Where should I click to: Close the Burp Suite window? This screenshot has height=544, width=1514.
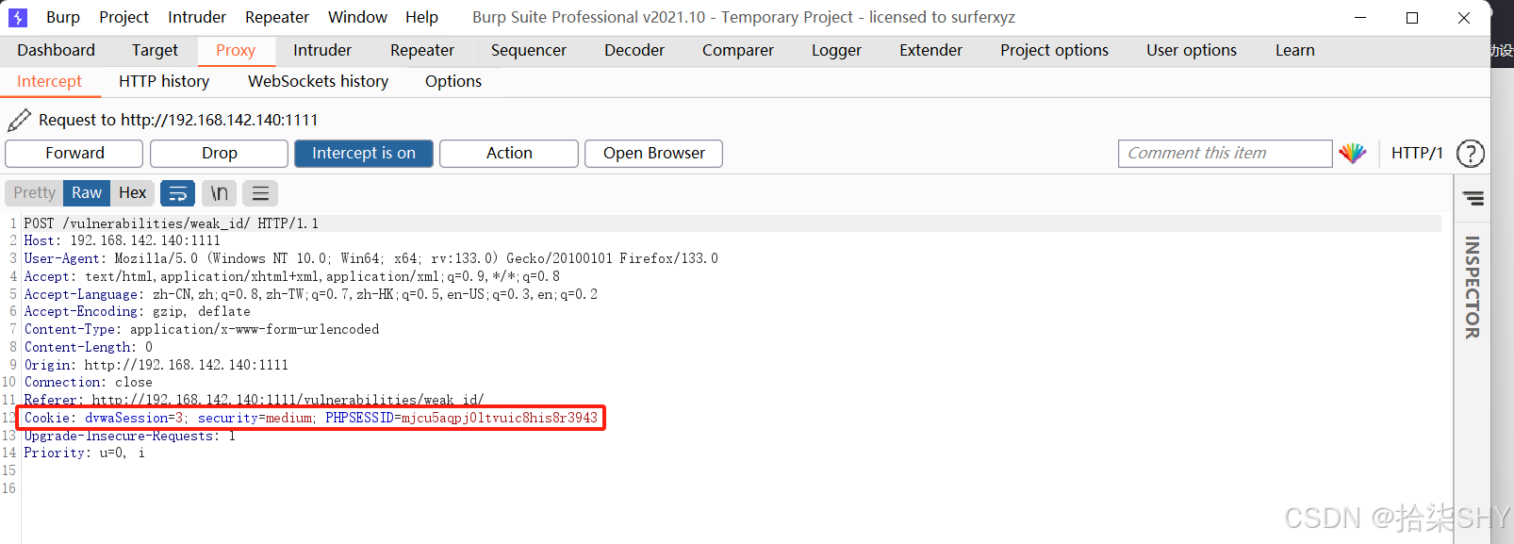pos(1464,17)
